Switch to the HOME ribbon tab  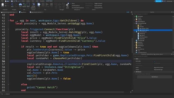23,1
